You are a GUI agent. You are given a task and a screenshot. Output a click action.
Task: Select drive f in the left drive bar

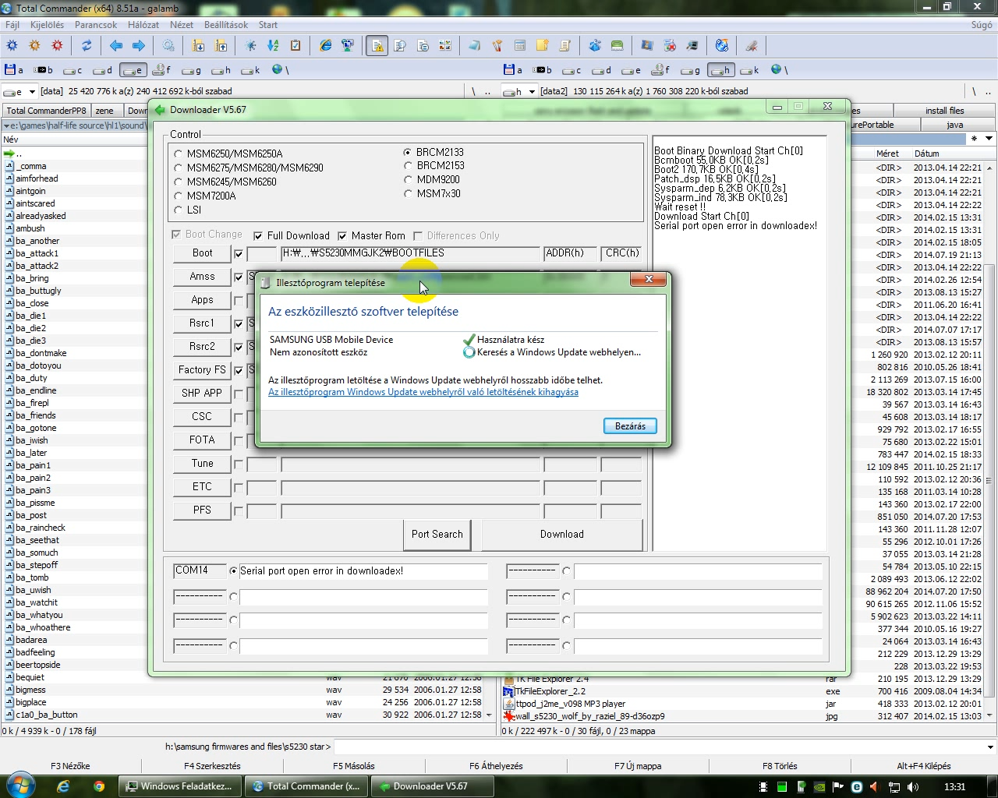[162, 70]
